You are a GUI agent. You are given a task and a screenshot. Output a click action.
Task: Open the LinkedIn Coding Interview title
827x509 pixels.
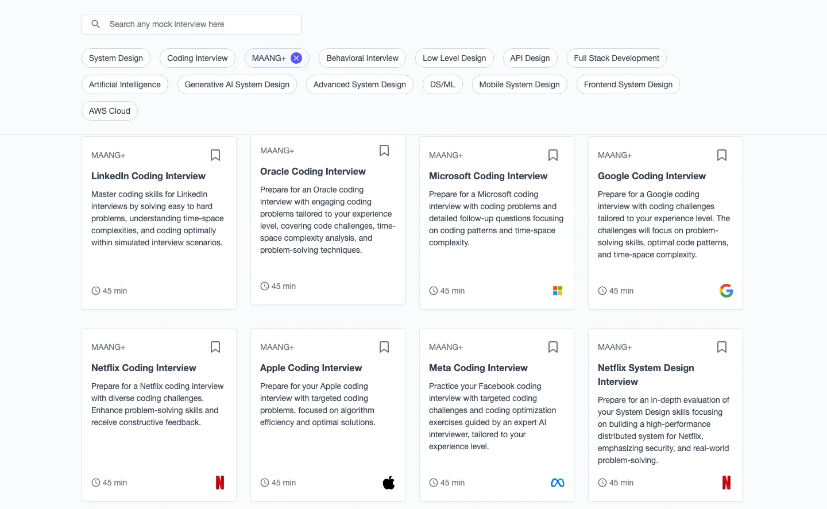(148, 176)
